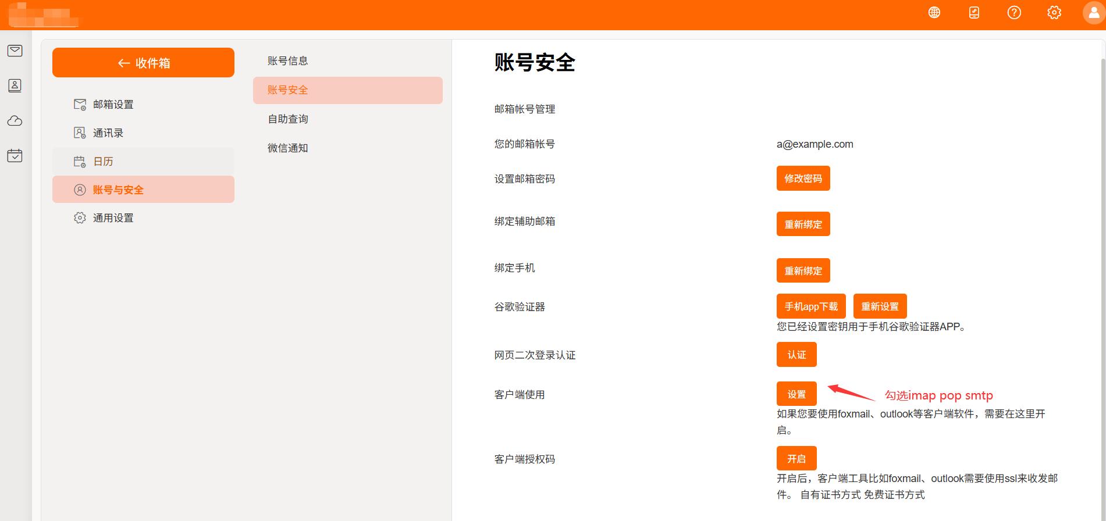
Task: Click the globe language icon in header
Action: pos(934,12)
